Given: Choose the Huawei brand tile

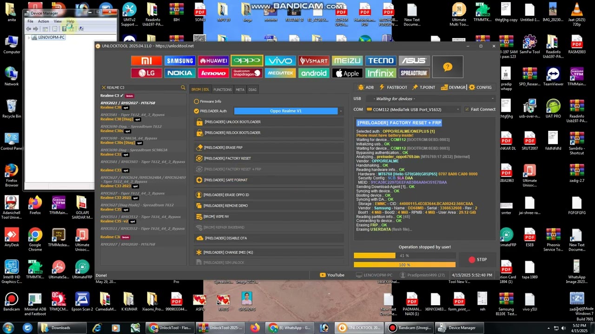Looking at the screenshot, I should [x=213, y=61].
